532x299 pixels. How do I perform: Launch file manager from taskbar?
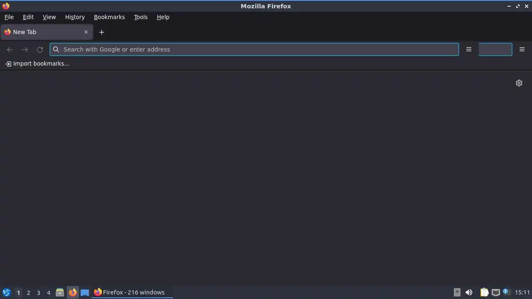coord(60,292)
